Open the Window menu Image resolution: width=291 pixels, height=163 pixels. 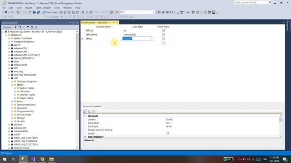click(x=67, y=8)
